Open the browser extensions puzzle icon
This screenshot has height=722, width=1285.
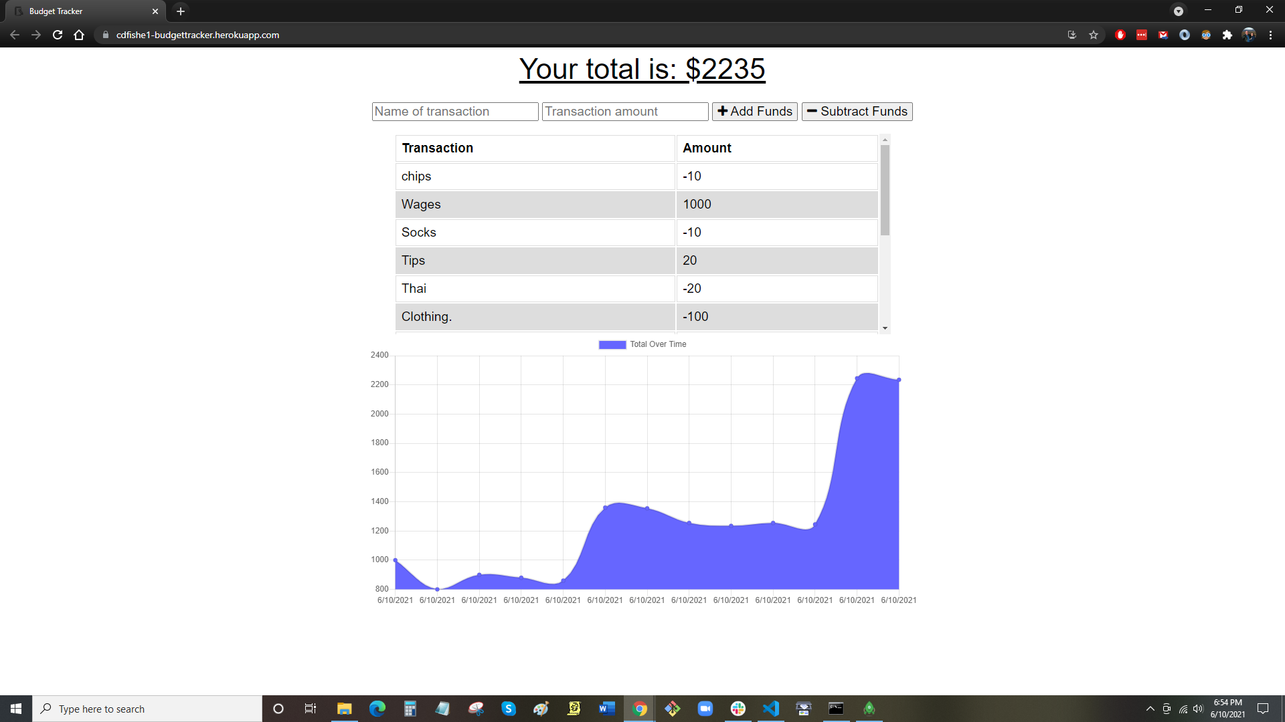pyautogui.click(x=1227, y=35)
